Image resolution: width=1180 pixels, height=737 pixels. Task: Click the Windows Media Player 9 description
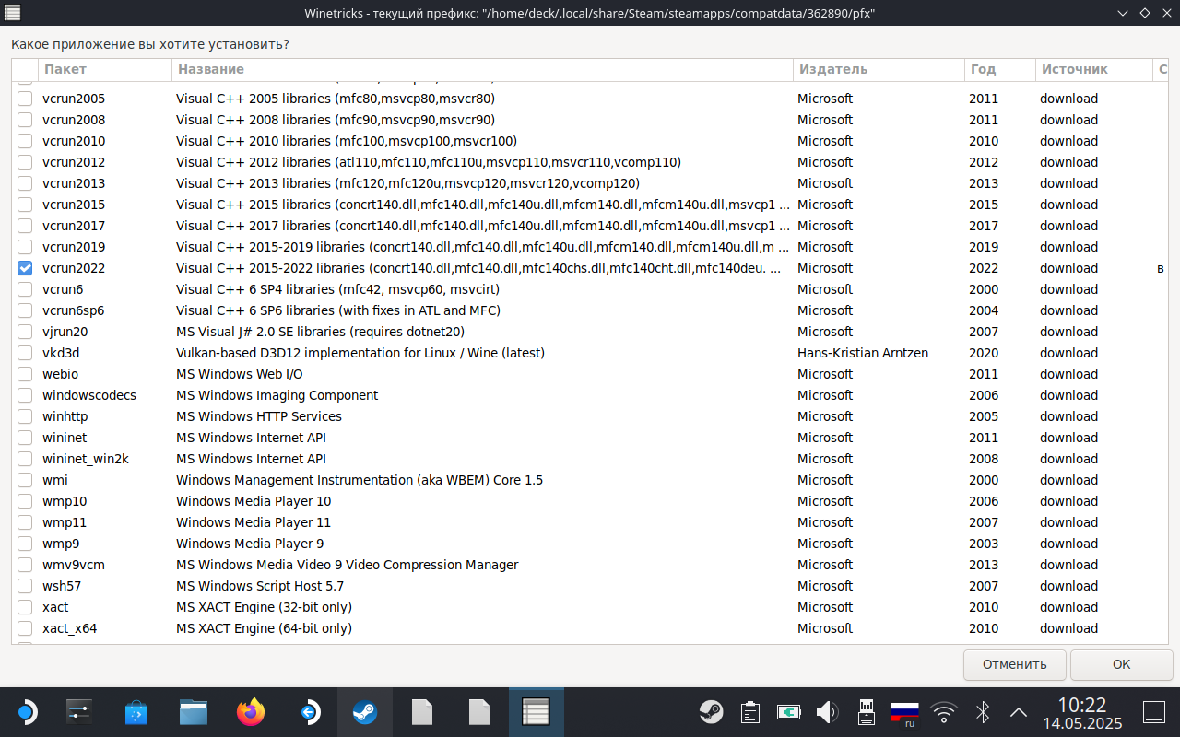[x=250, y=544]
